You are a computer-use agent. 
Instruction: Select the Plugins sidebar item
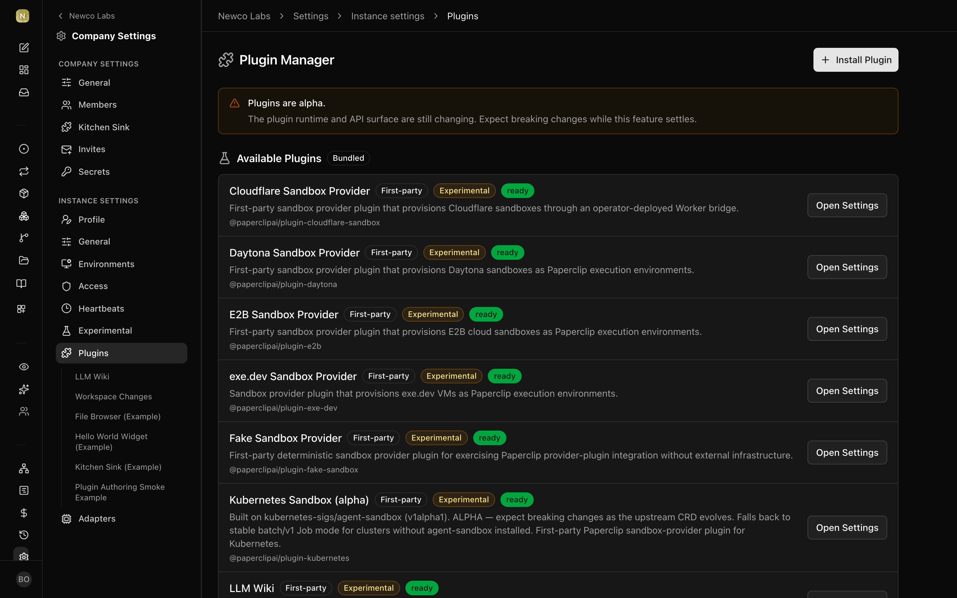pyautogui.click(x=121, y=353)
